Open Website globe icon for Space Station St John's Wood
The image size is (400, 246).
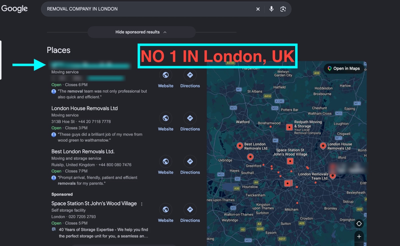(x=165, y=210)
